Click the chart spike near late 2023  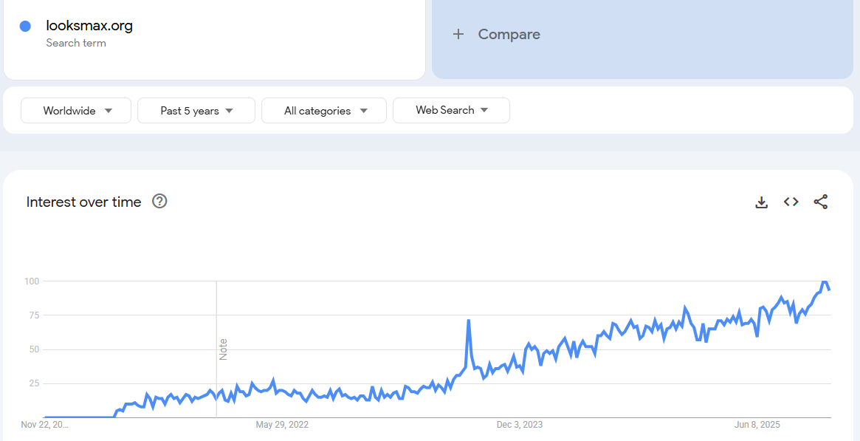469,321
